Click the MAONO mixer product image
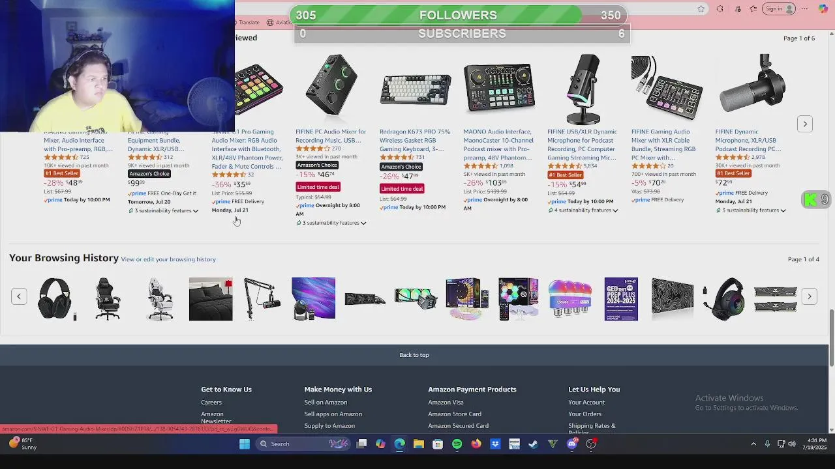The height and width of the screenshot is (469, 835). click(499, 89)
